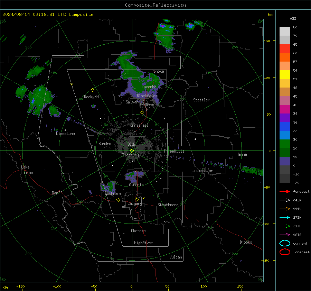Select the yellow 54 dBZ color swatch
The image size is (311, 291).
coord(285,74)
